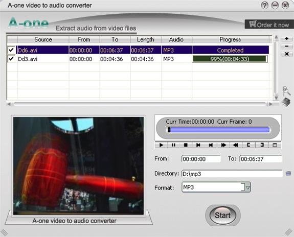Open registration via the keys icon
The height and width of the screenshot is (237, 294).
pos(286,91)
